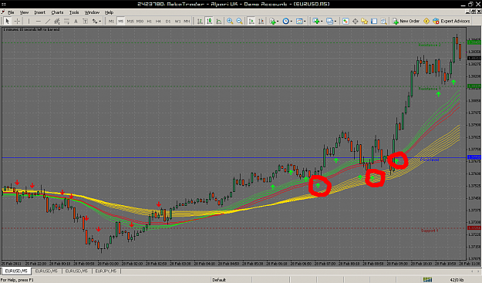This screenshot has width=482, height=283.
Task: Switch chart to M5 timeframe
Action: pos(121,21)
